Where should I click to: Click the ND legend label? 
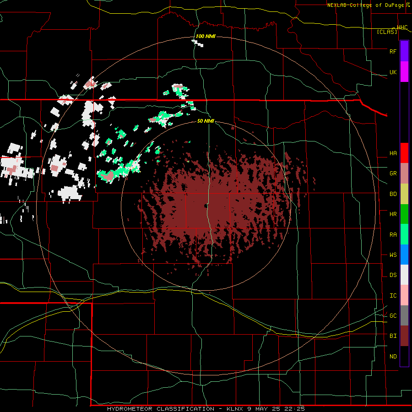tap(393, 357)
